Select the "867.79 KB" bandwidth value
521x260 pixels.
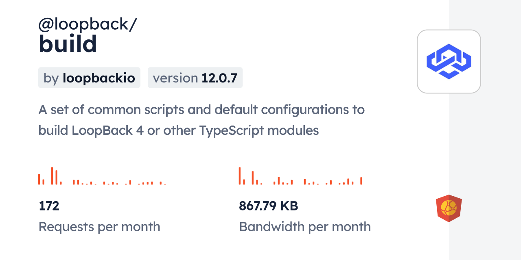coord(269,206)
